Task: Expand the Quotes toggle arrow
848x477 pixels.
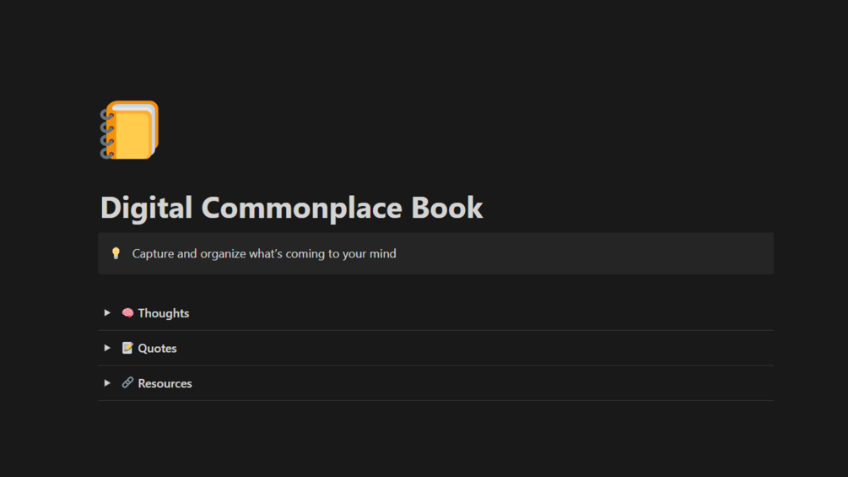Action: pyautogui.click(x=107, y=348)
